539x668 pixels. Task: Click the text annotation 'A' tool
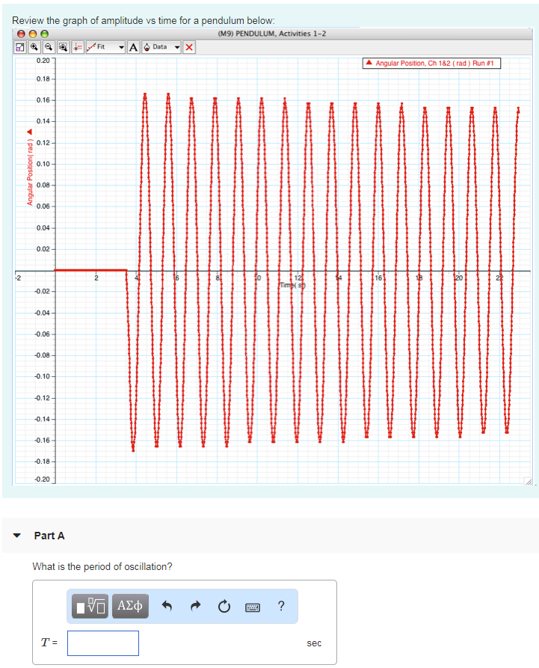tap(133, 47)
